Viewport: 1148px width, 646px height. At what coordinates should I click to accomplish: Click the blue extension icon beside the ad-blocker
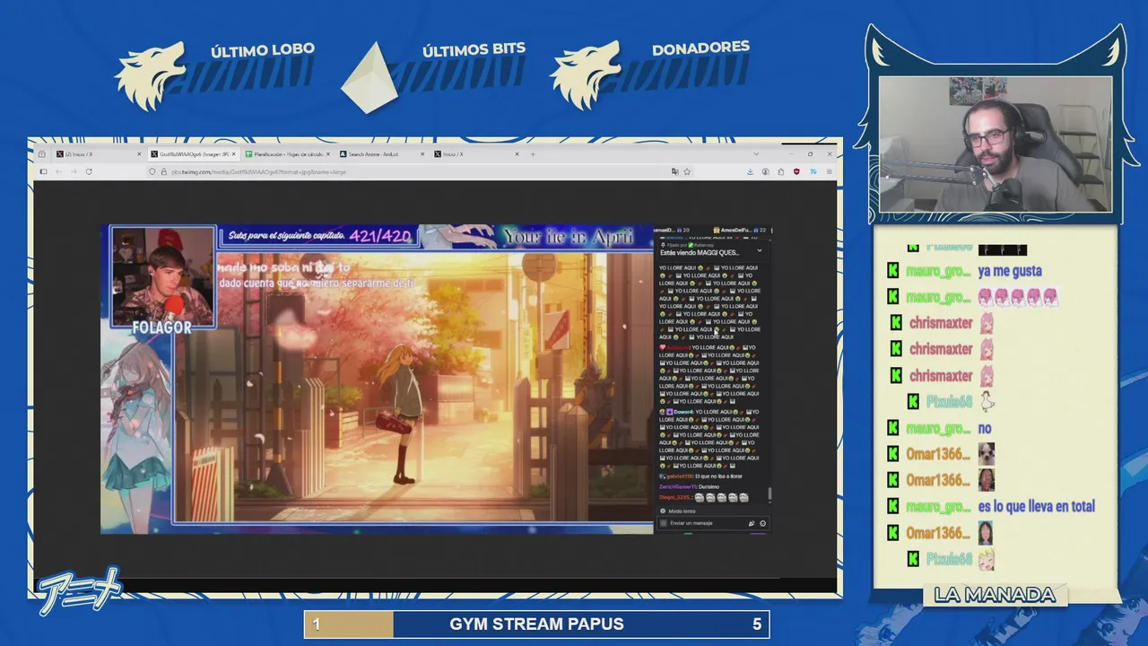[813, 171]
